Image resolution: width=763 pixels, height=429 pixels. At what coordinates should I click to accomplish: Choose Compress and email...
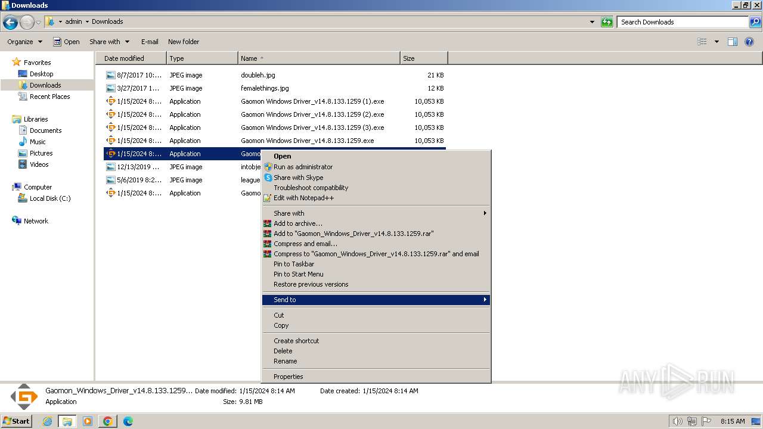(376, 244)
